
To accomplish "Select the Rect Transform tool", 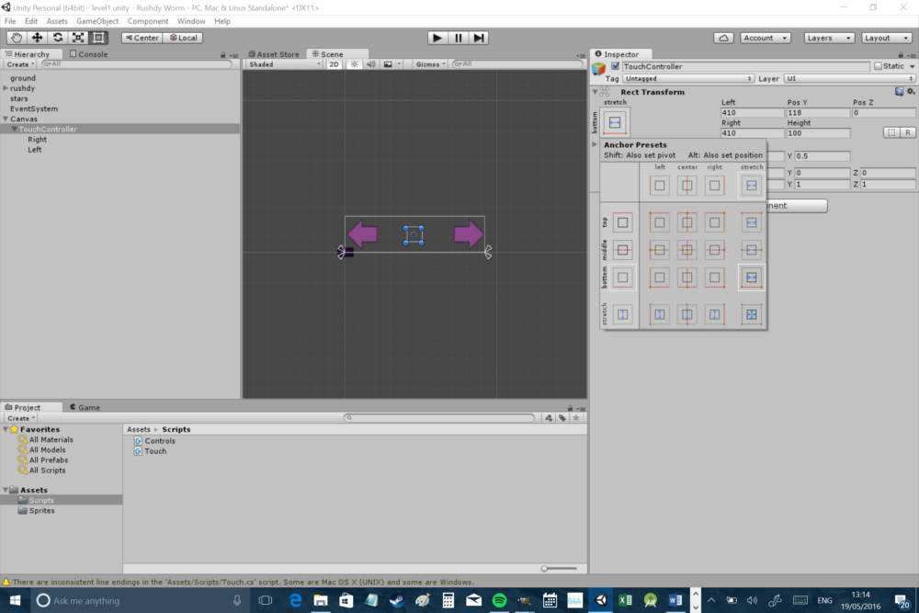I will coord(96,38).
